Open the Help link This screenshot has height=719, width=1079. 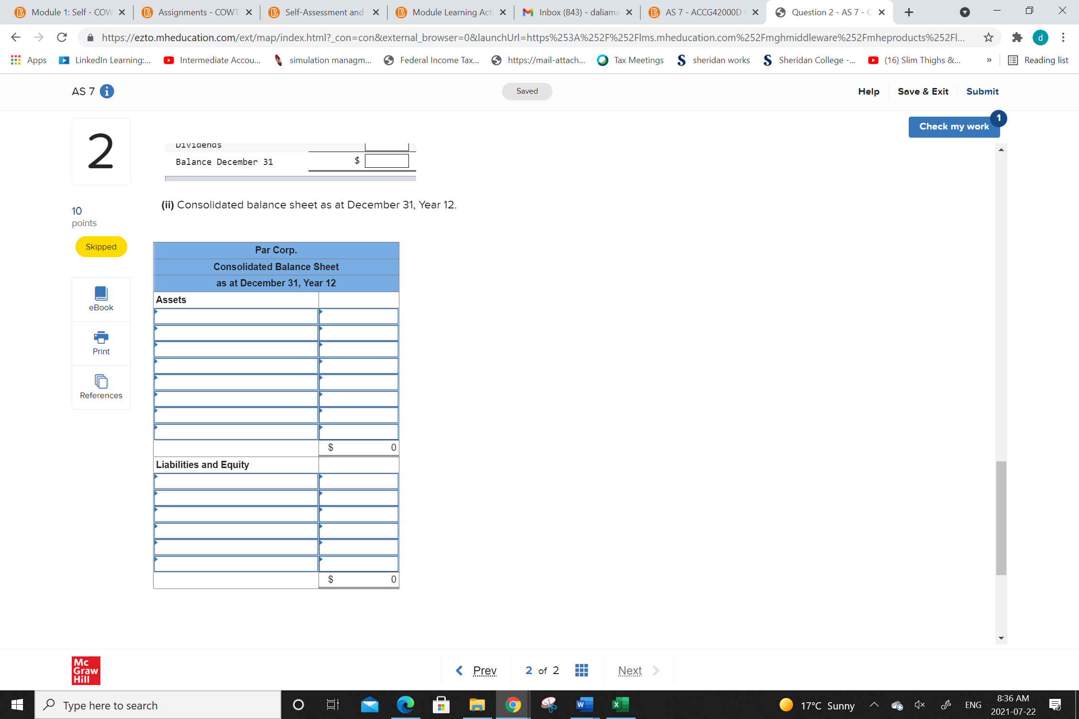[869, 91]
